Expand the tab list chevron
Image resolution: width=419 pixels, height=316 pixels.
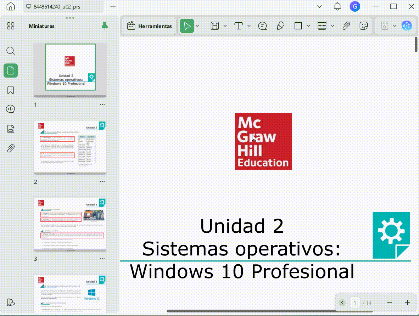(319, 7)
